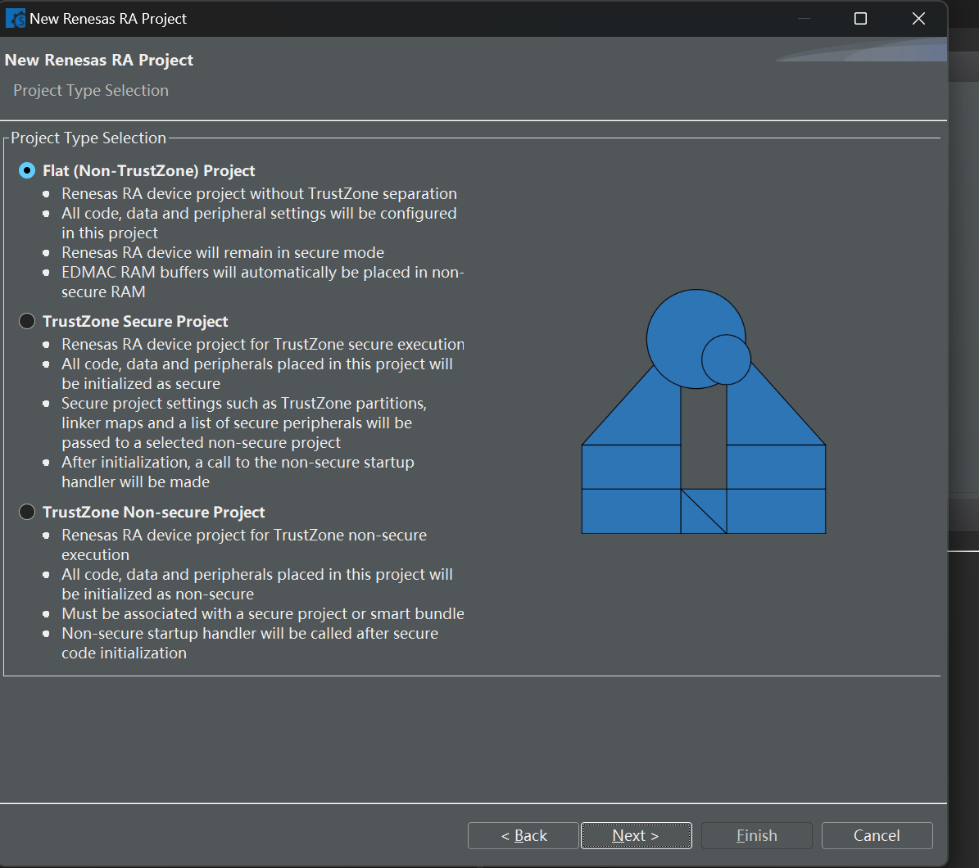
Task: Go back with the < Back button
Action: pyautogui.click(x=523, y=835)
